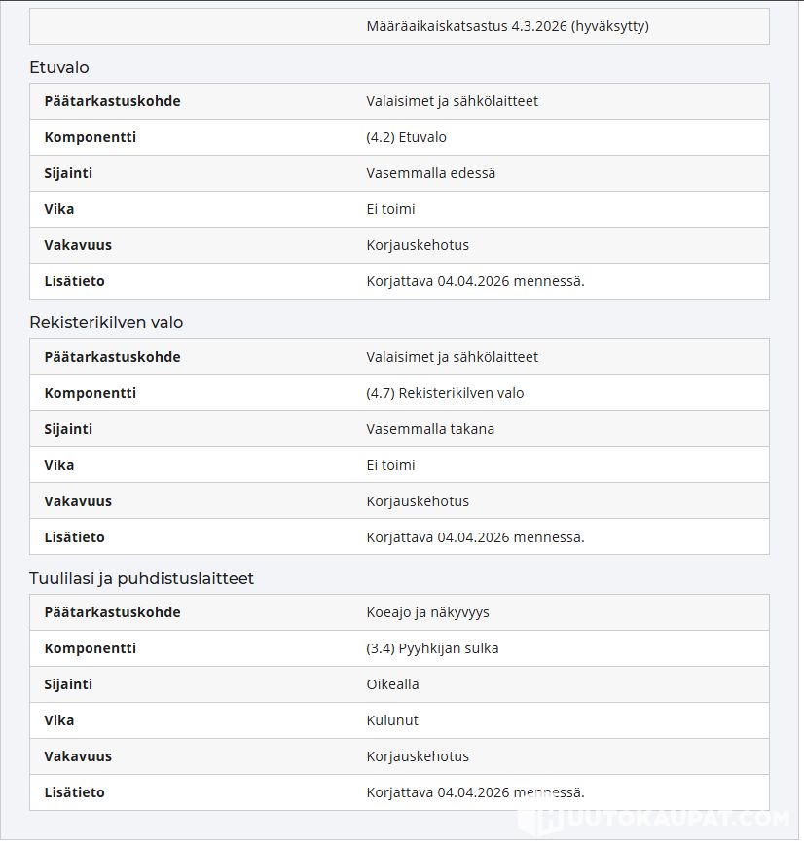Click Koeajo ja näkyvyys inspection target
Screen dimensions: 804x846
[x=428, y=612]
